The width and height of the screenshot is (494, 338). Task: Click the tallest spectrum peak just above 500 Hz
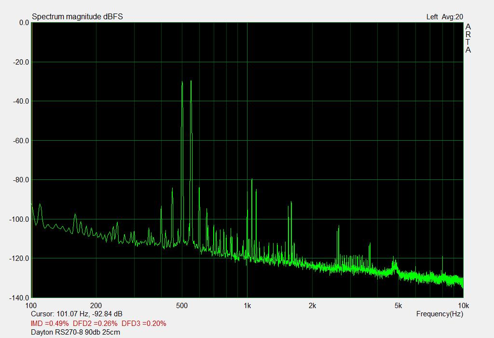click(x=191, y=82)
